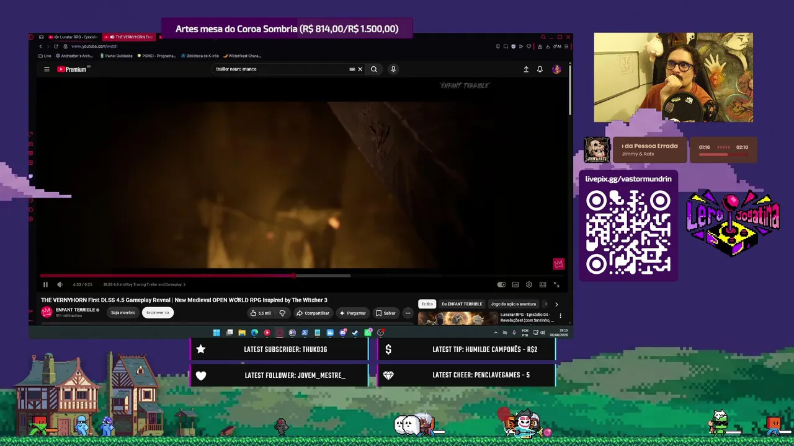Clear the search text with X
Viewport: 794px width, 446px height.
(x=360, y=69)
